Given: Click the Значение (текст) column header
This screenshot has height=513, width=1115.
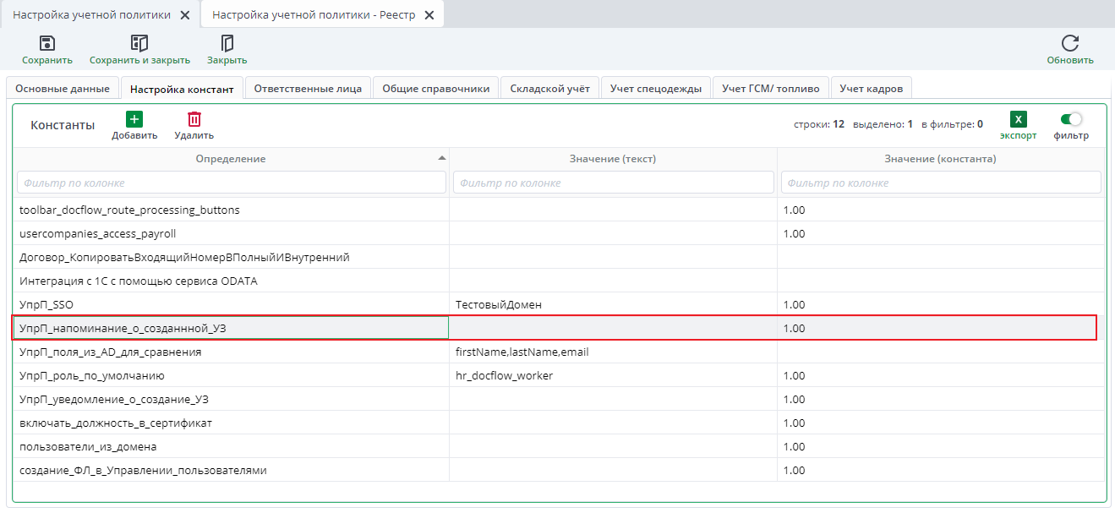Looking at the screenshot, I should click(613, 159).
